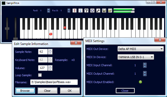
Task: Click the white key with red dot
Action: pyautogui.click(x=51, y=34)
